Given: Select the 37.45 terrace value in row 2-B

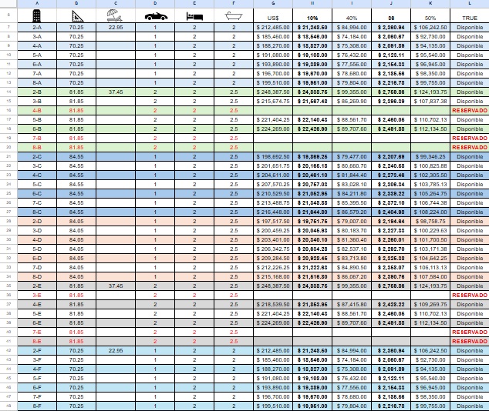Looking at the screenshot, I should (x=116, y=91).
